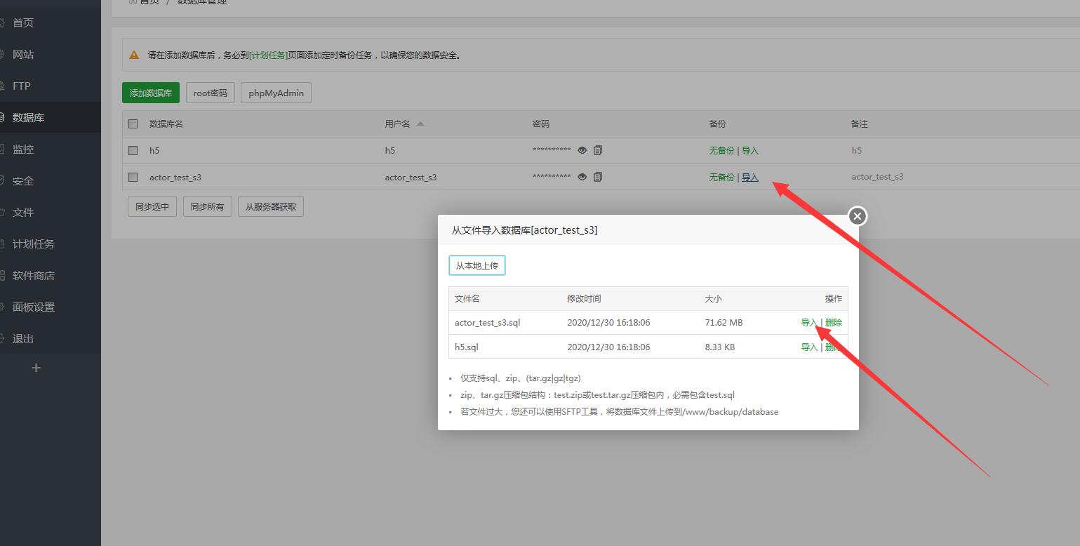Tick the select-all databases checkbox
This screenshot has width=1080, height=546.
(133, 124)
